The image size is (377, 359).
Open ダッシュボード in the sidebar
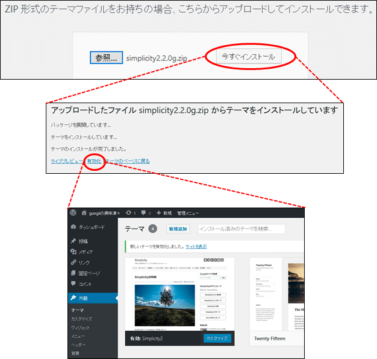point(92,227)
